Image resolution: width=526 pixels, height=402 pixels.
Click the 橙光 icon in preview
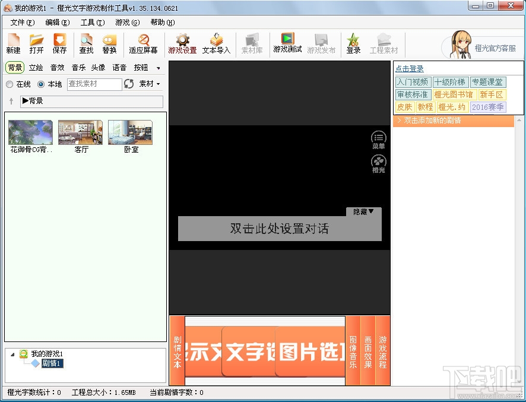(x=378, y=164)
